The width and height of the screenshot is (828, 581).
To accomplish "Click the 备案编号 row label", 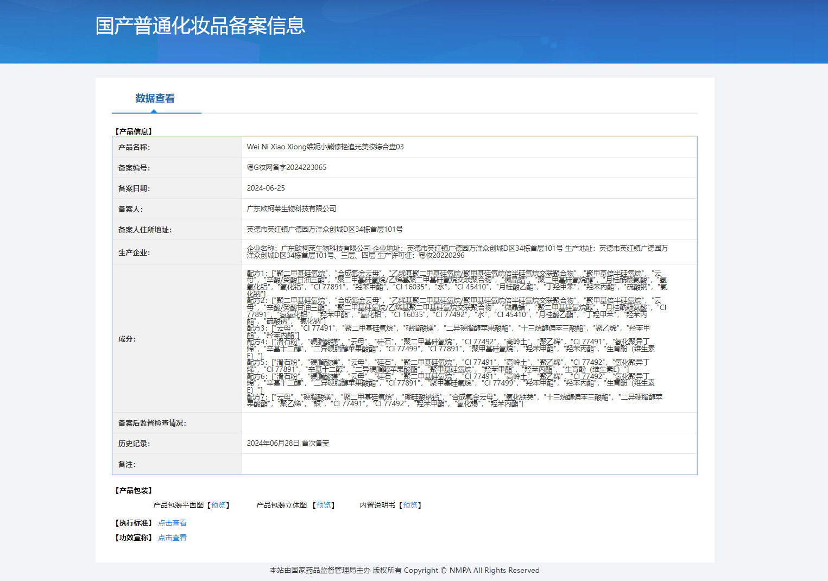I will point(134,168).
